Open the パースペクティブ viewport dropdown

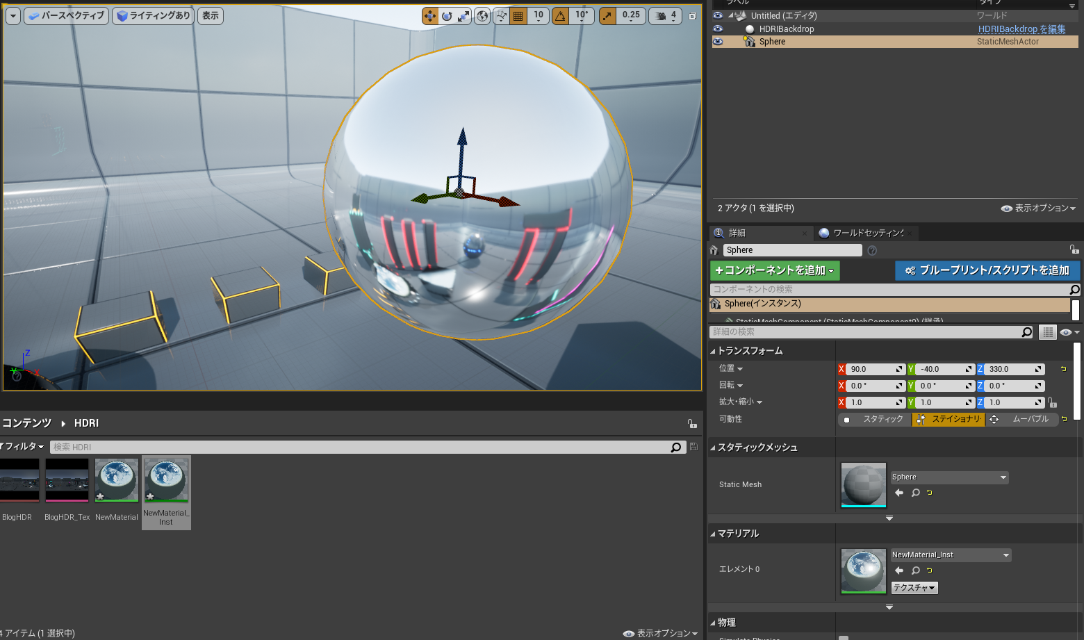tap(66, 15)
